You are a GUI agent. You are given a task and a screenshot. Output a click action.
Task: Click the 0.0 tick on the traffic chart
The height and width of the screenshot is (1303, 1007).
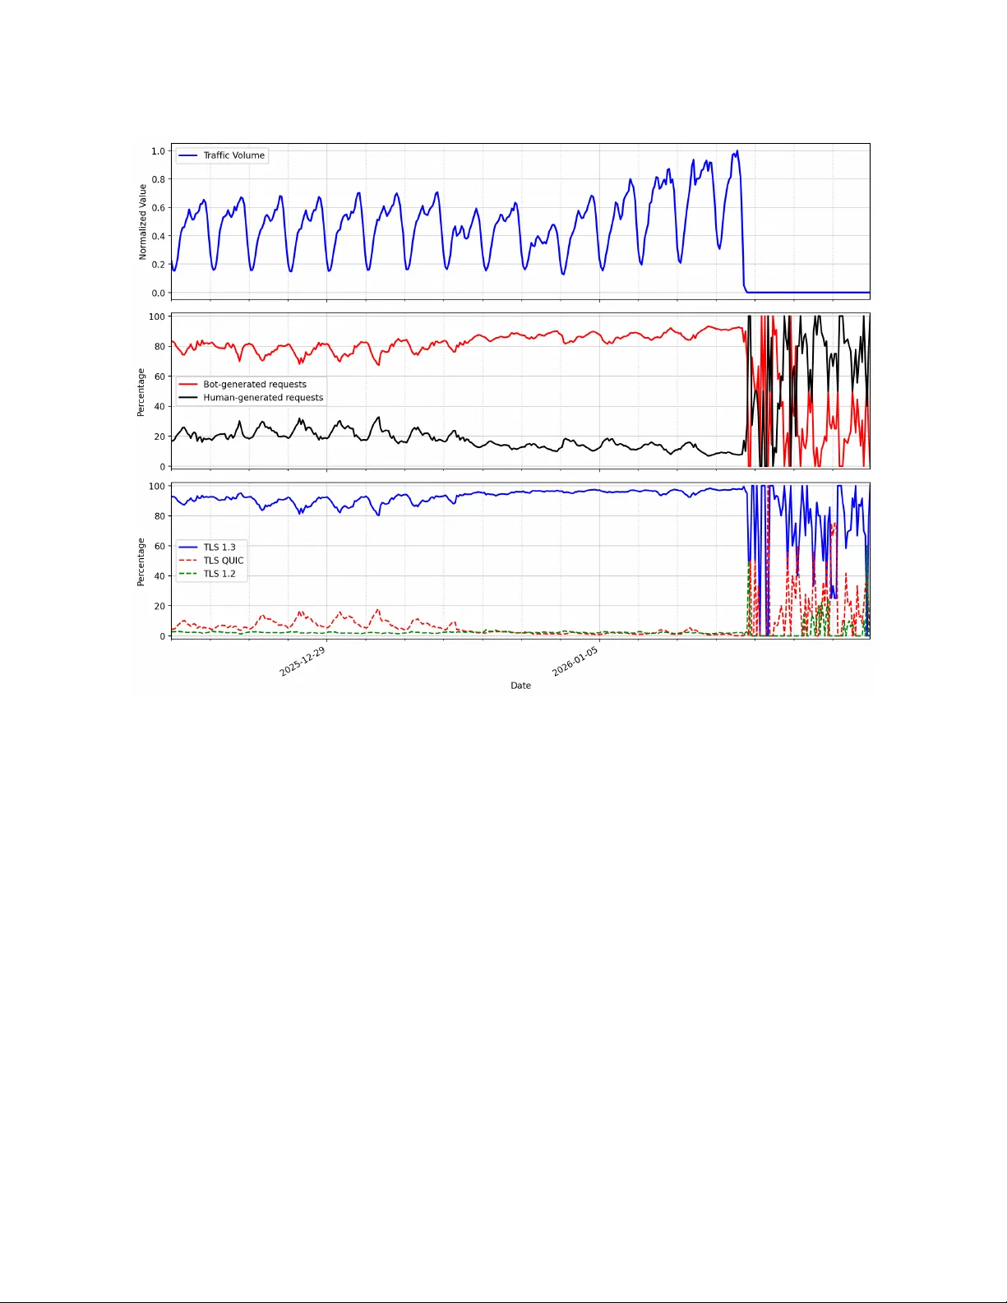point(158,293)
